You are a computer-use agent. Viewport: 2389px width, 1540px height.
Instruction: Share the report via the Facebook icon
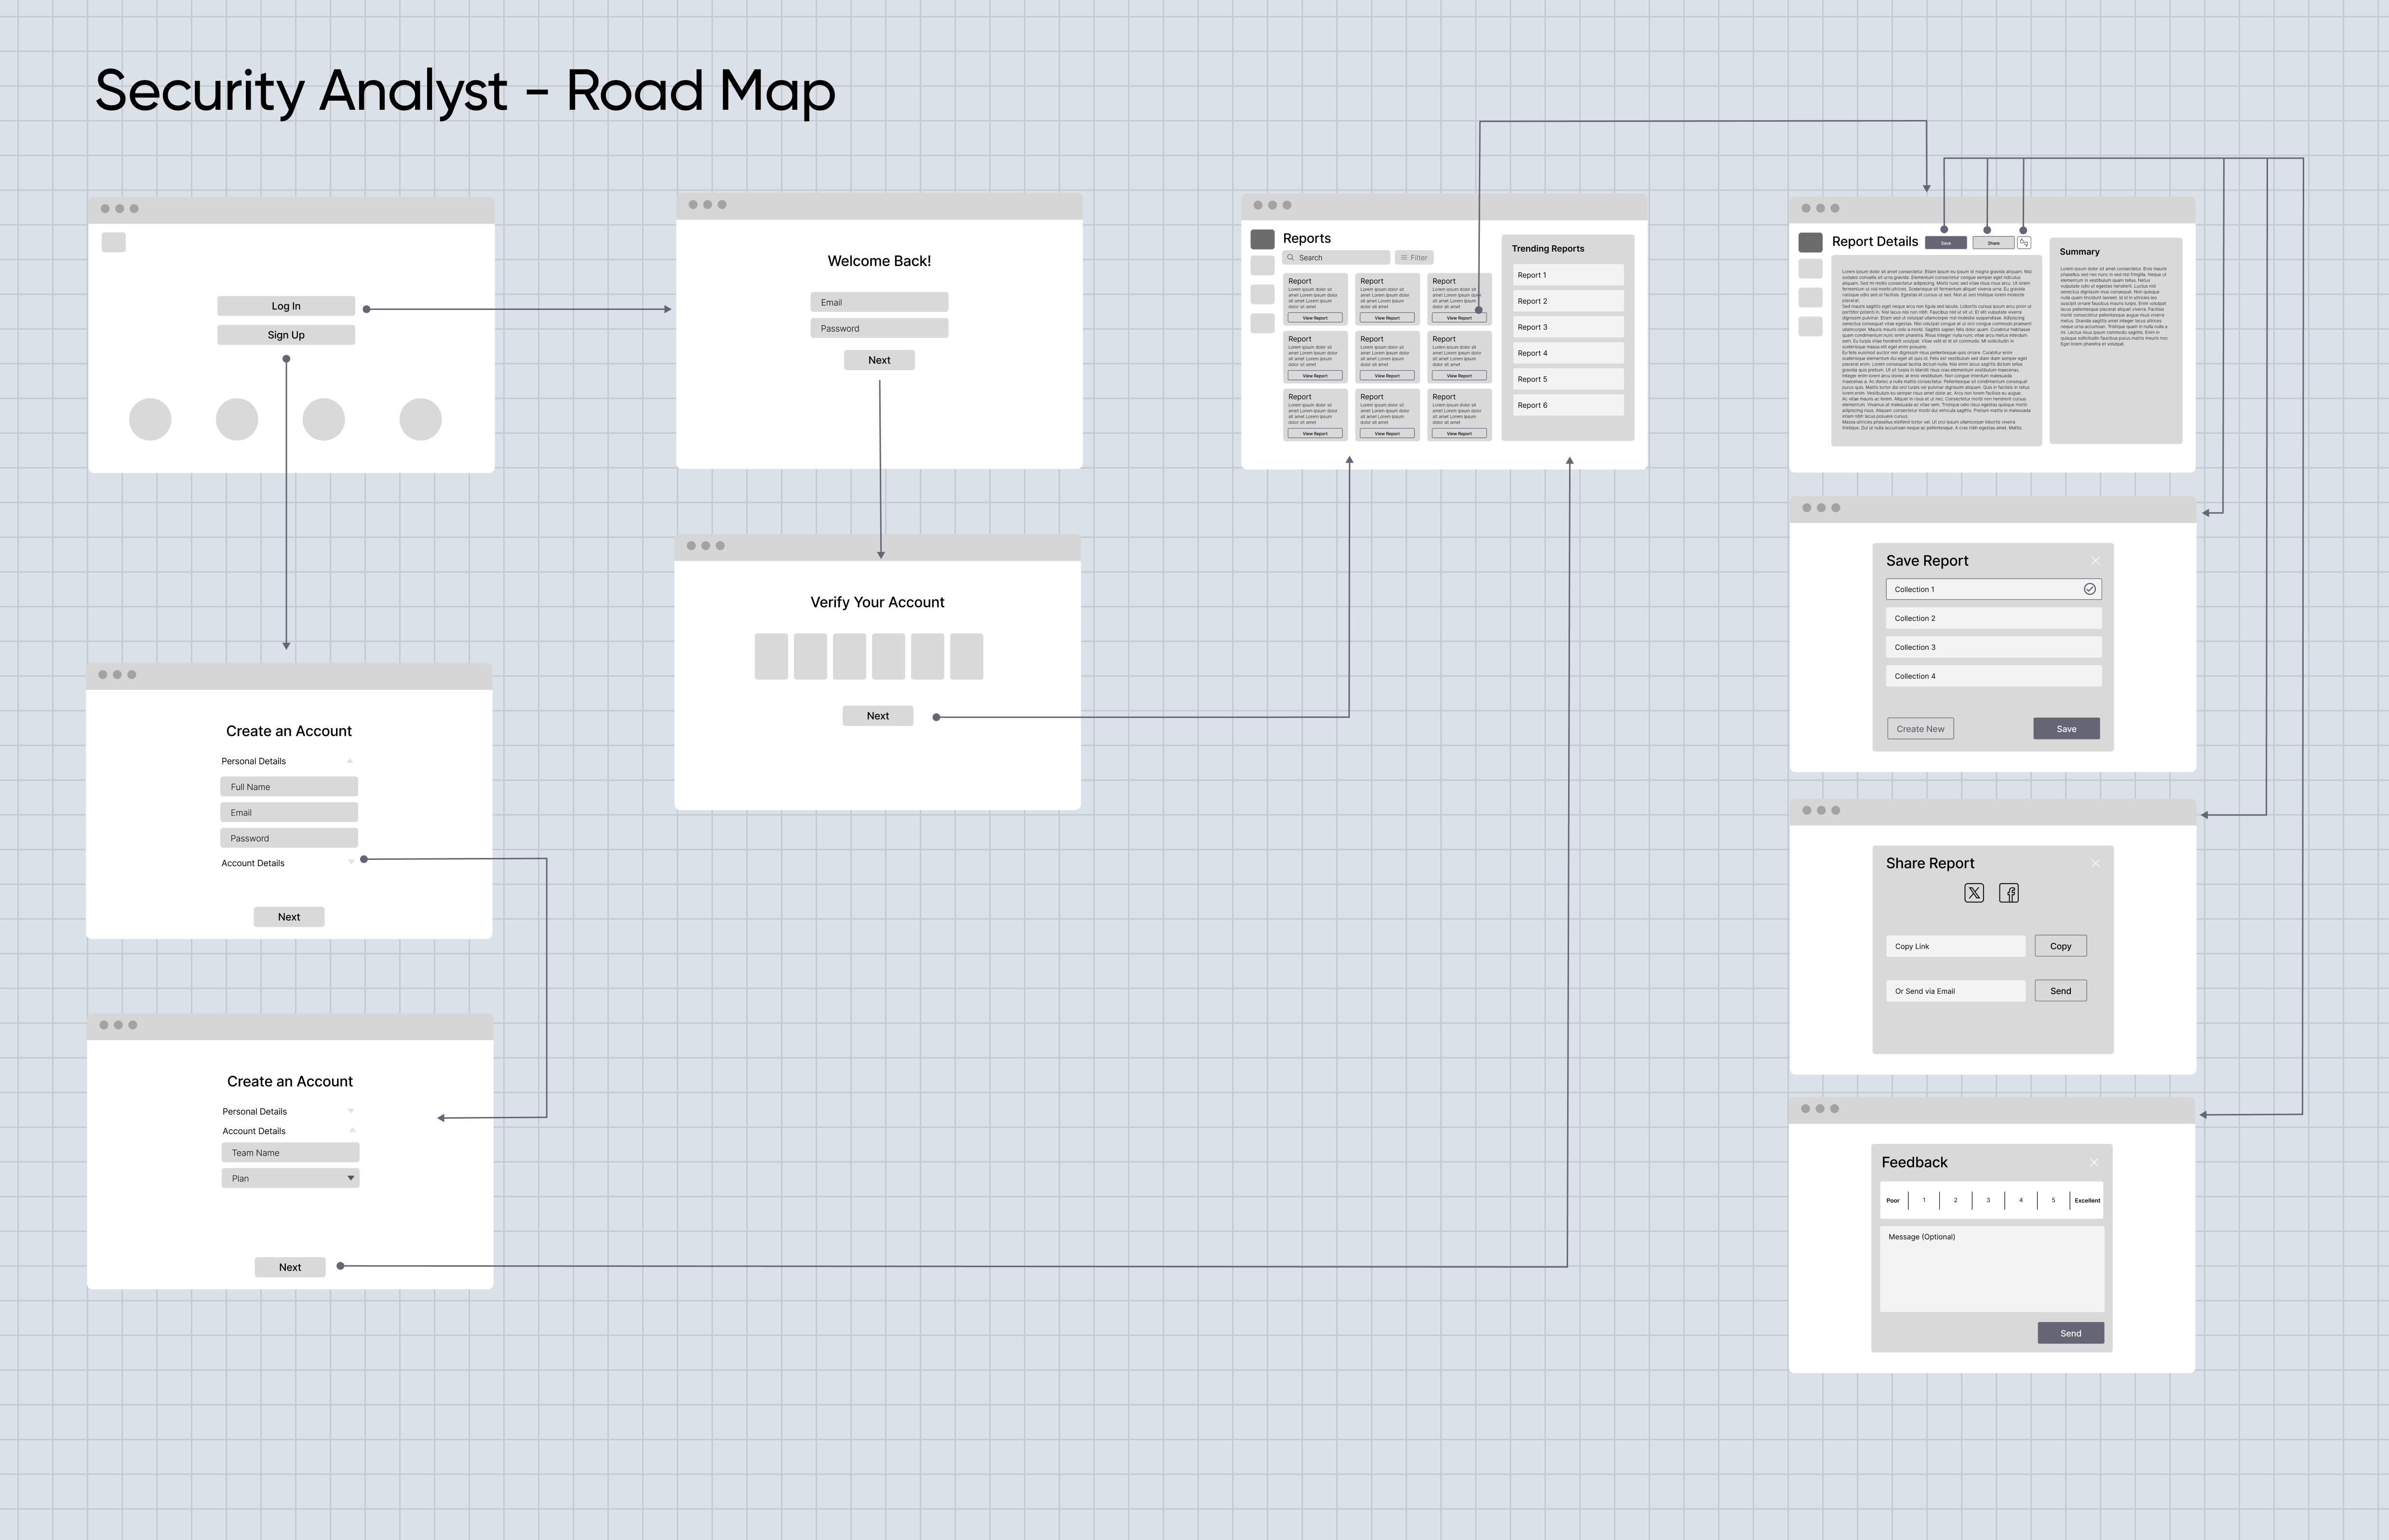pos(2009,893)
